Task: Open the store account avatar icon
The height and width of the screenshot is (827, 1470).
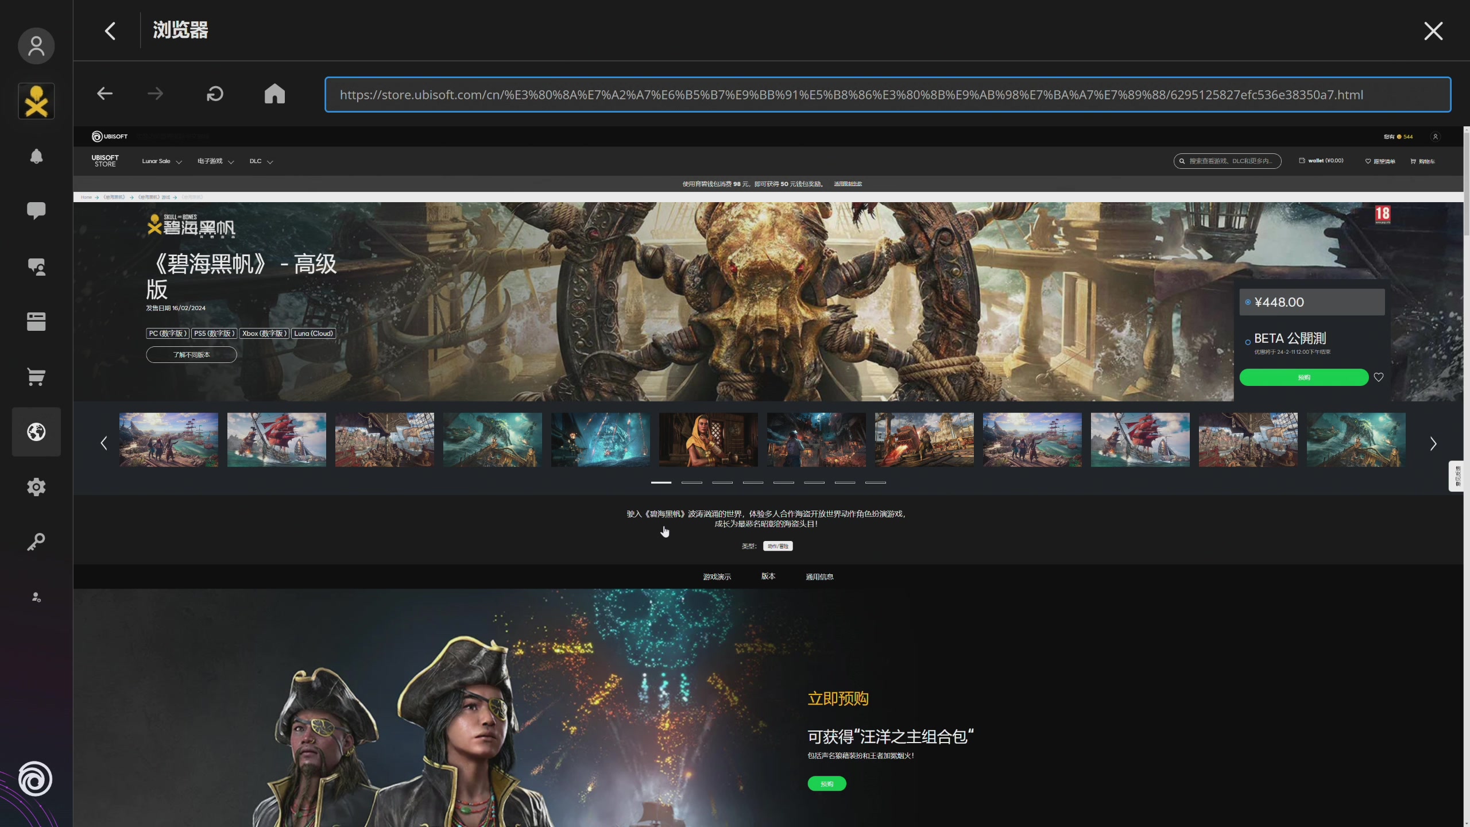Action: (1435, 137)
